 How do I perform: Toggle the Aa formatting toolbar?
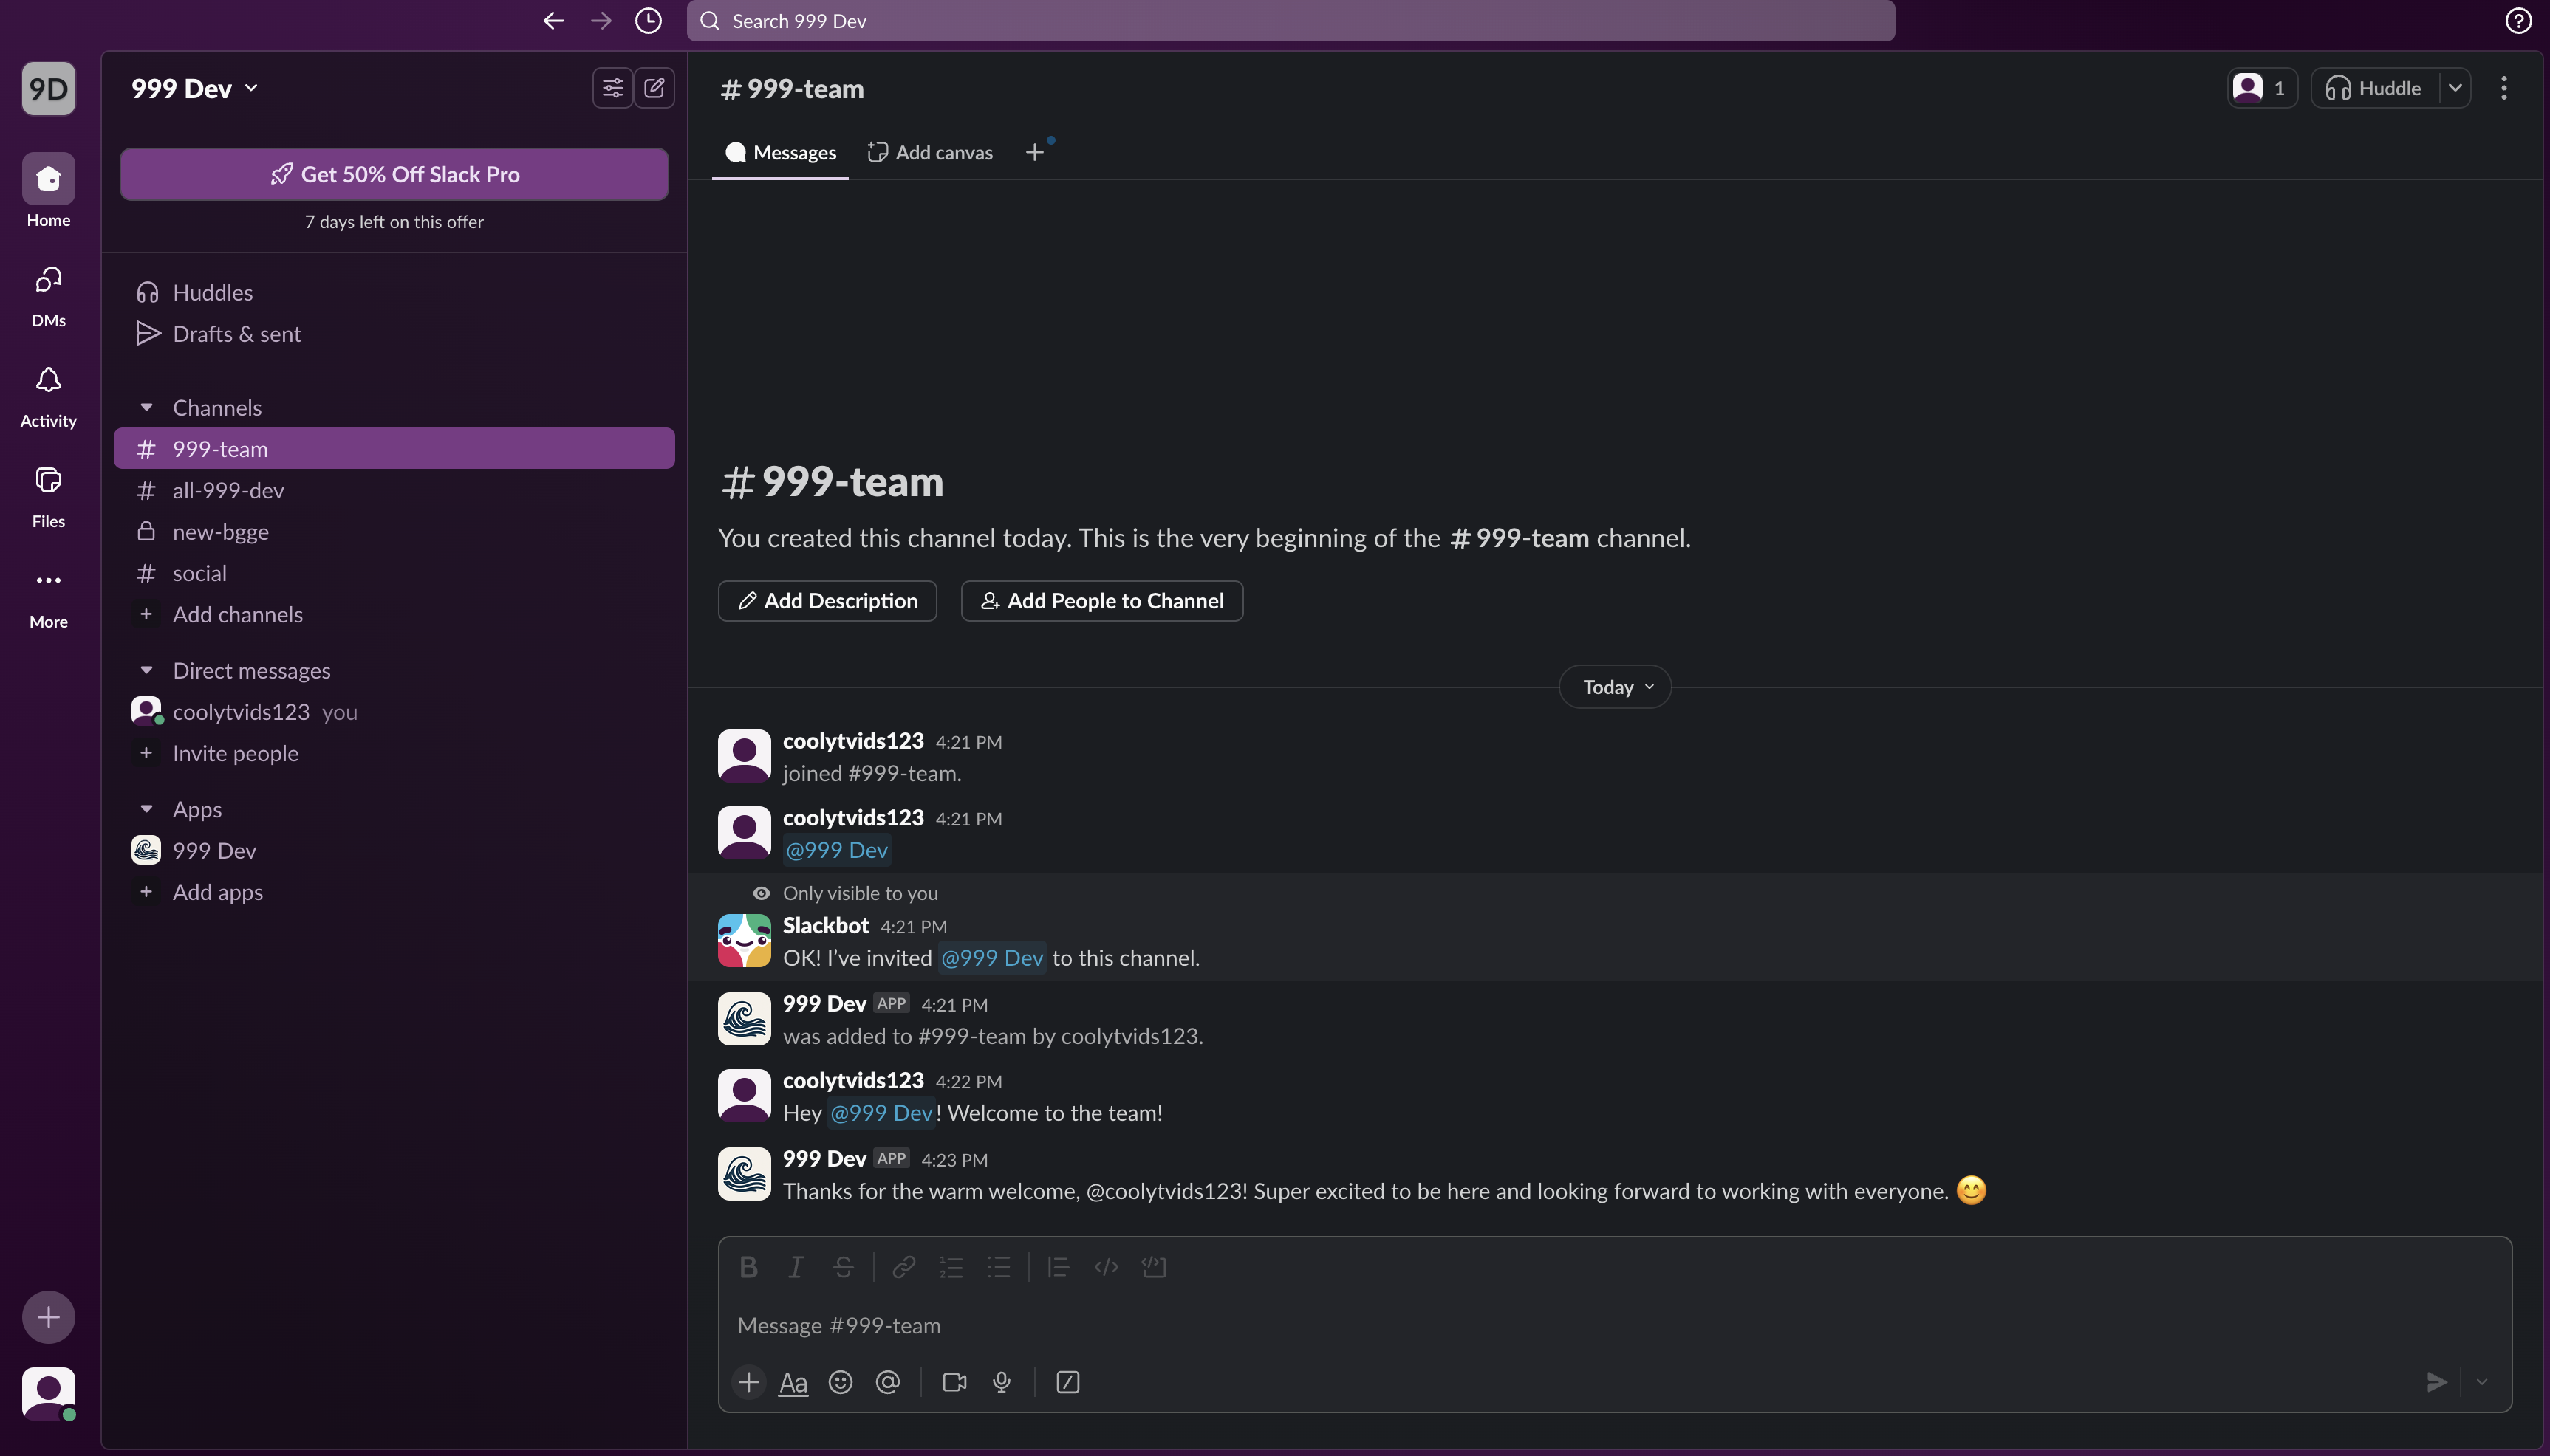coord(793,1382)
